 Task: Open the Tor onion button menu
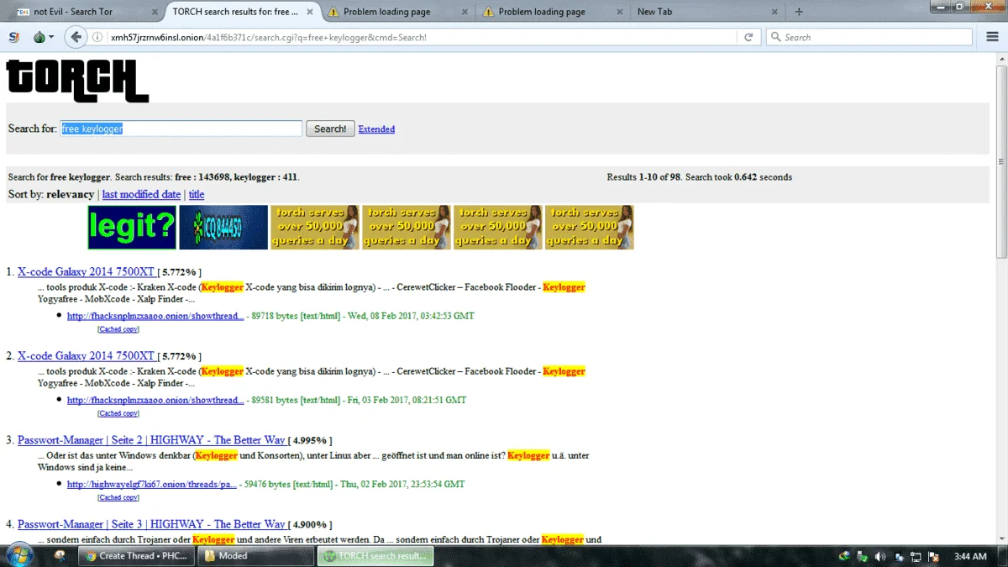[43, 37]
